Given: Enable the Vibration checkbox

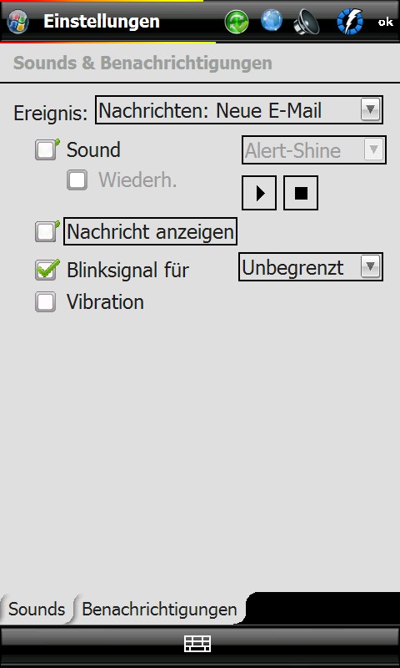Looking at the screenshot, I should (x=45, y=302).
